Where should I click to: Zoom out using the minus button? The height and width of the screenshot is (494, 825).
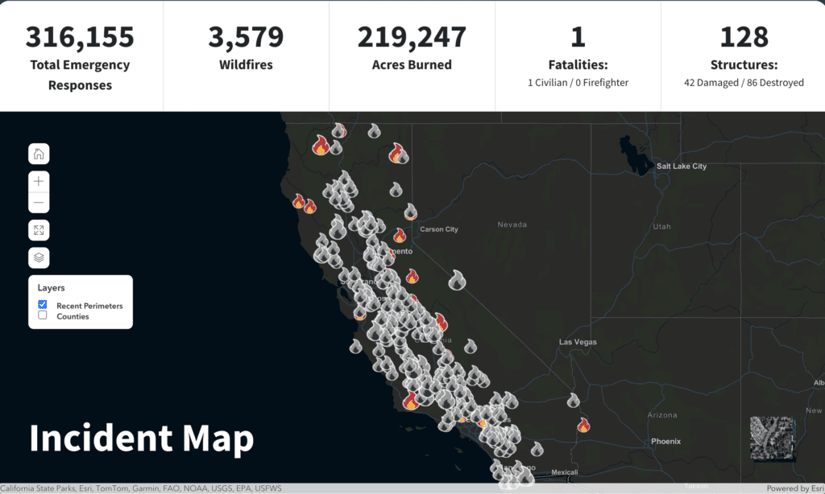tap(39, 203)
